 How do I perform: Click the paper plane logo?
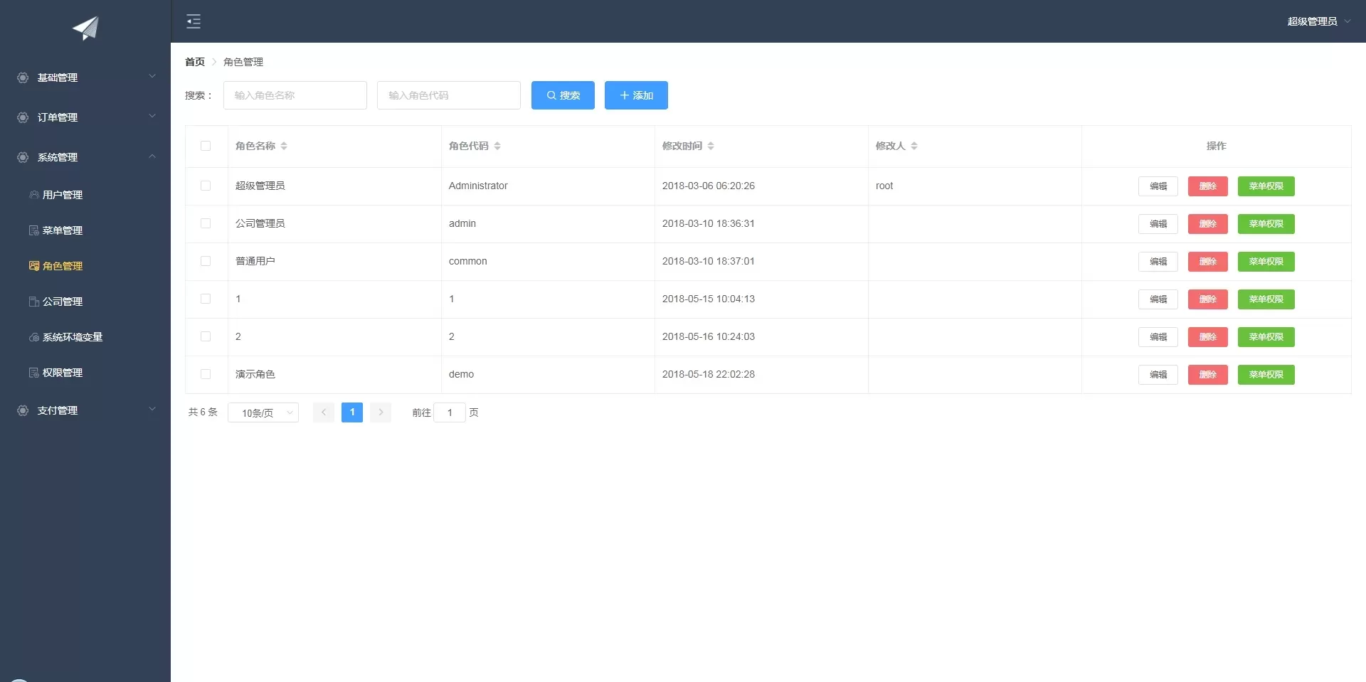point(85,28)
